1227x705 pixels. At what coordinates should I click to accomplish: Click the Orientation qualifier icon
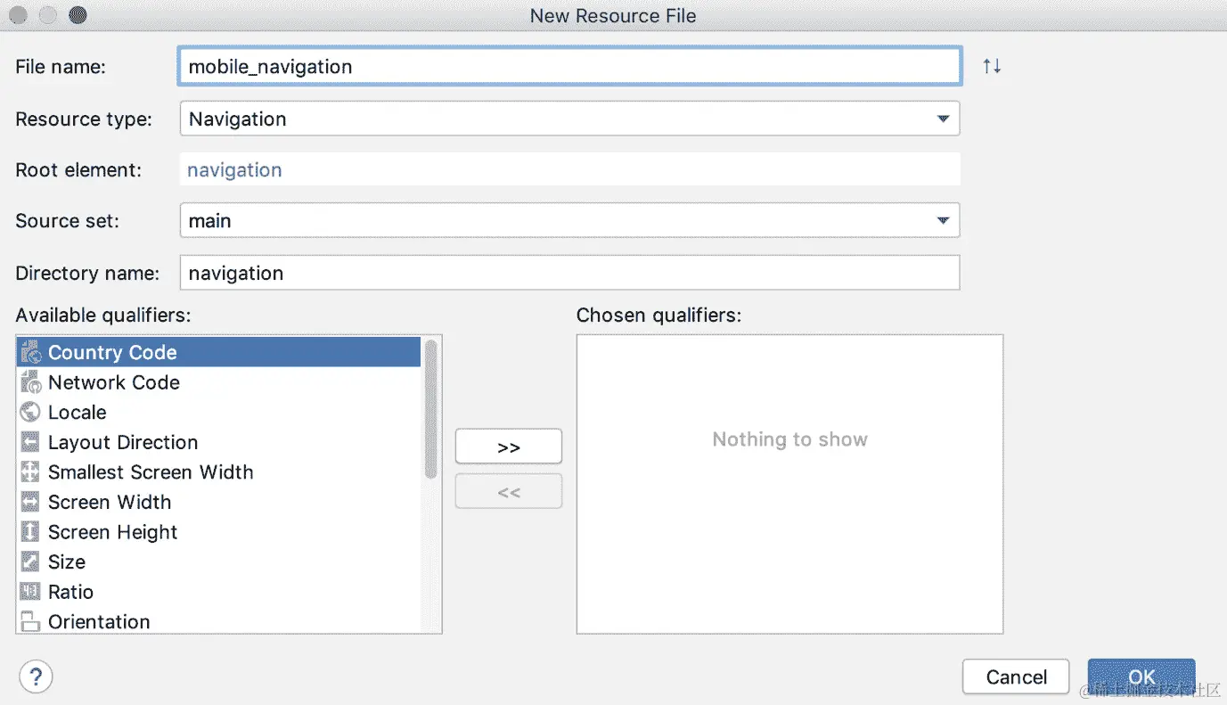tap(29, 621)
